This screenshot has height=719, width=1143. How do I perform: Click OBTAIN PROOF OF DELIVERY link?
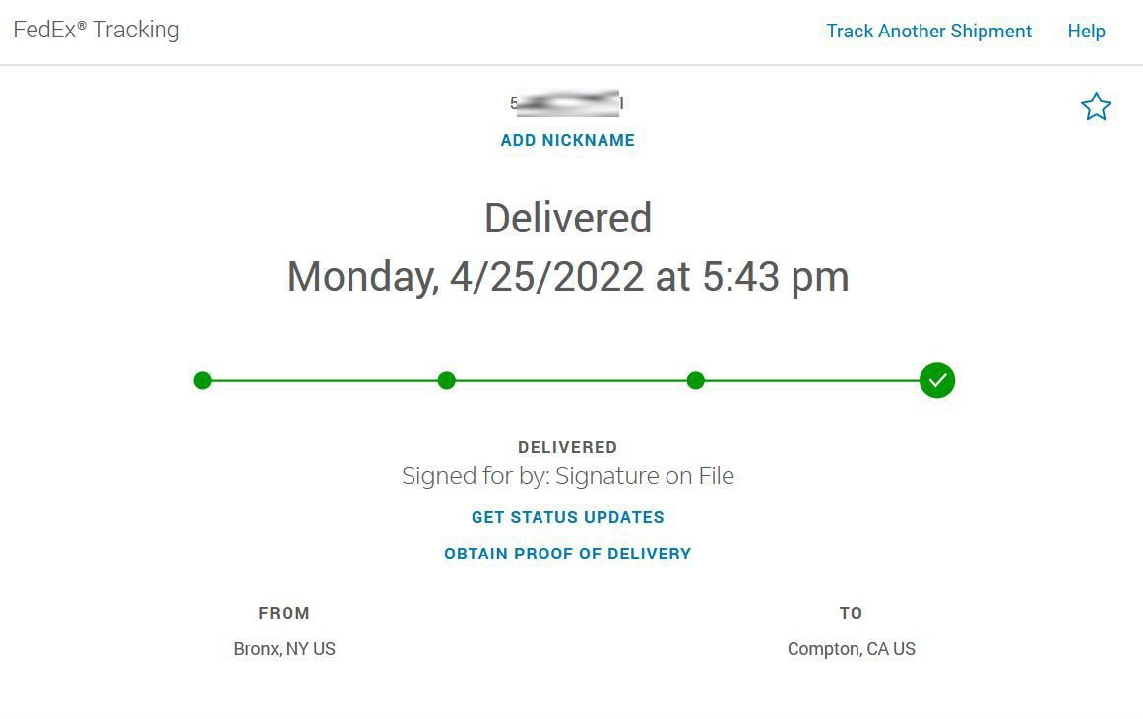[567, 554]
